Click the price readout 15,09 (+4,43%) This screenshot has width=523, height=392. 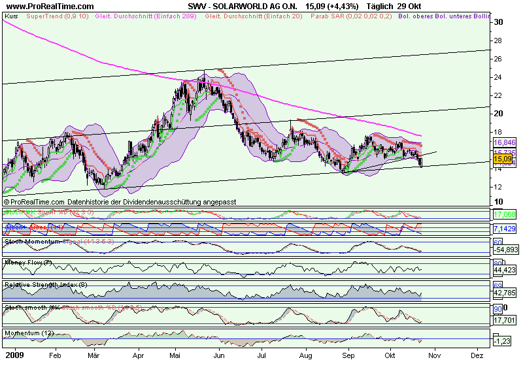point(332,7)
